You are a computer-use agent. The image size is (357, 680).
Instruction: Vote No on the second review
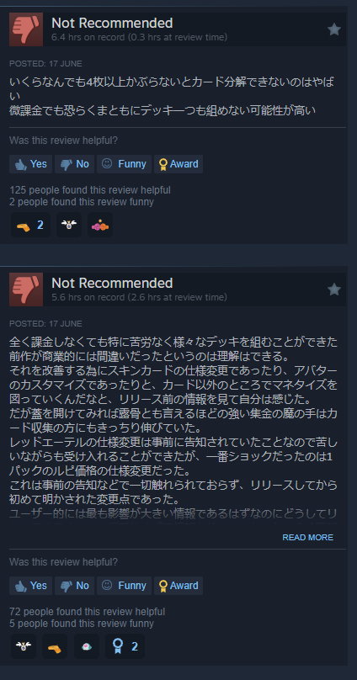point(75,586)
